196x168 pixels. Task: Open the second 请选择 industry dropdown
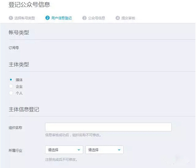coord(105,150)
